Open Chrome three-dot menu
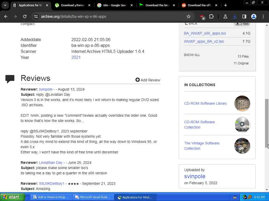269x201 pixels. pyautogui.click(x=263, y=16)
